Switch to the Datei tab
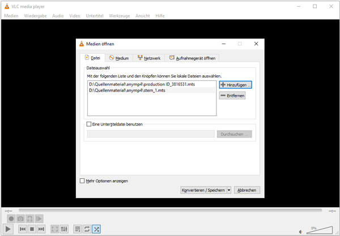This screenshot has width=340, height=236. point(92,58)
